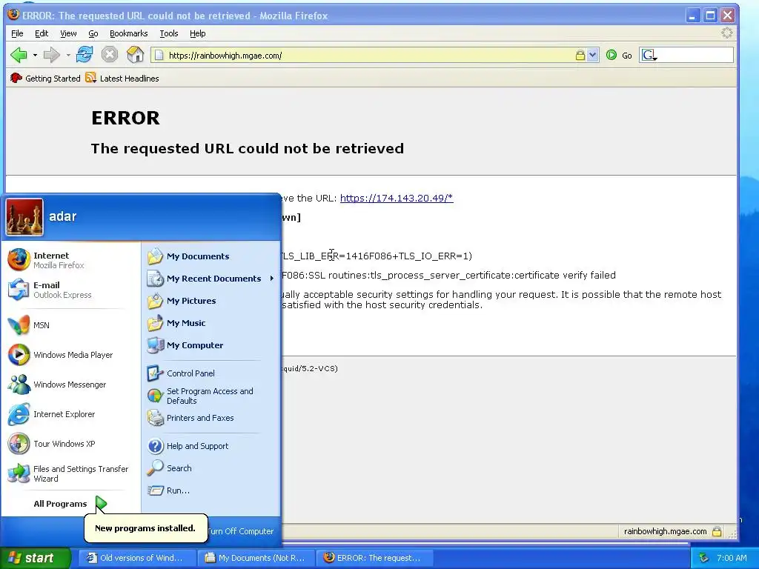This screenshot has width=759, height=569.
Task: Switch to Old versions of Windows taskbar item
Action: tap(137, 558)
